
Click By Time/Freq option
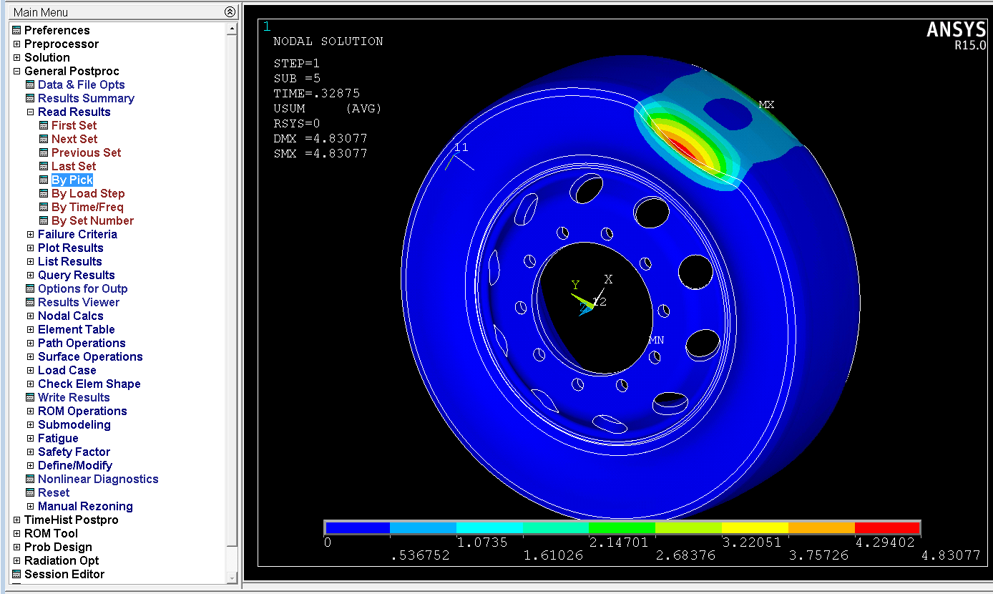[x=87, y=207]
